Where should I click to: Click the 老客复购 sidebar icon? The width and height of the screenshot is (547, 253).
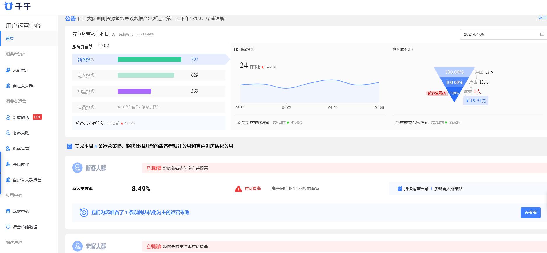pos(8,133)
